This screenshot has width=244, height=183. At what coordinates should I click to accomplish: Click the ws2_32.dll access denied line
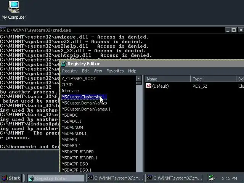73,51
